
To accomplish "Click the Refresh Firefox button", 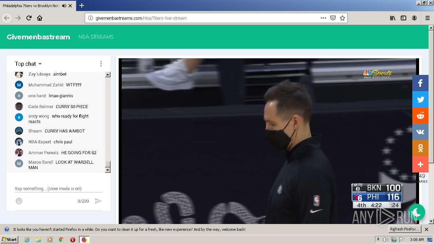I will click(x=405, y=229).
